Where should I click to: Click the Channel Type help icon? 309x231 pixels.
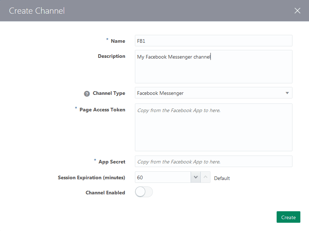click(87, 93)
